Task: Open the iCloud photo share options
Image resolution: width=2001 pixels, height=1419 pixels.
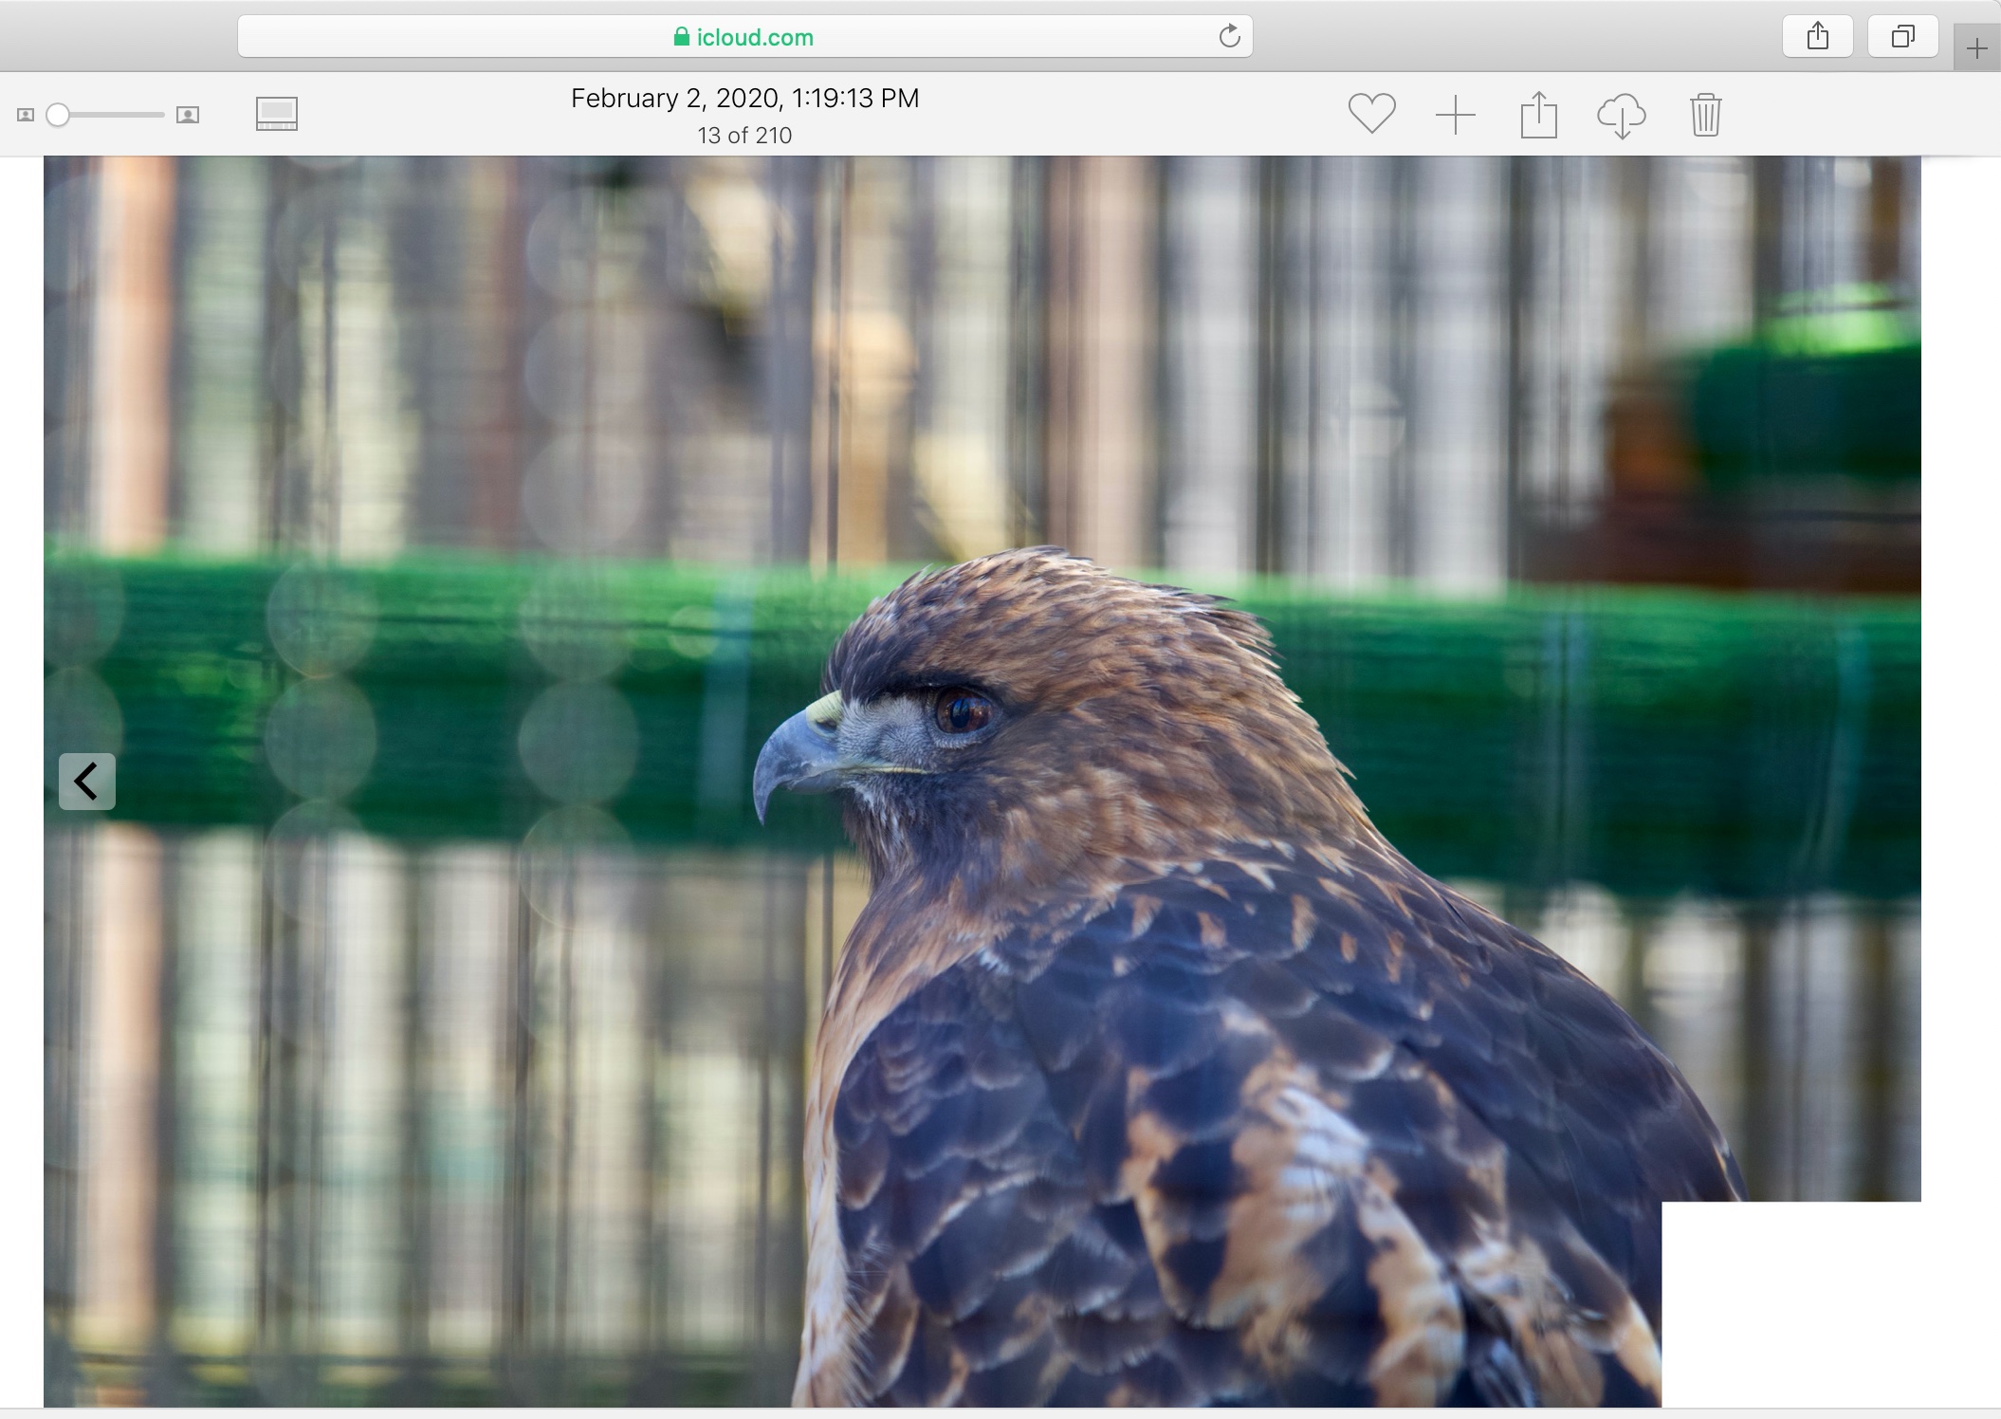Action: click(x=1538, y=115)
